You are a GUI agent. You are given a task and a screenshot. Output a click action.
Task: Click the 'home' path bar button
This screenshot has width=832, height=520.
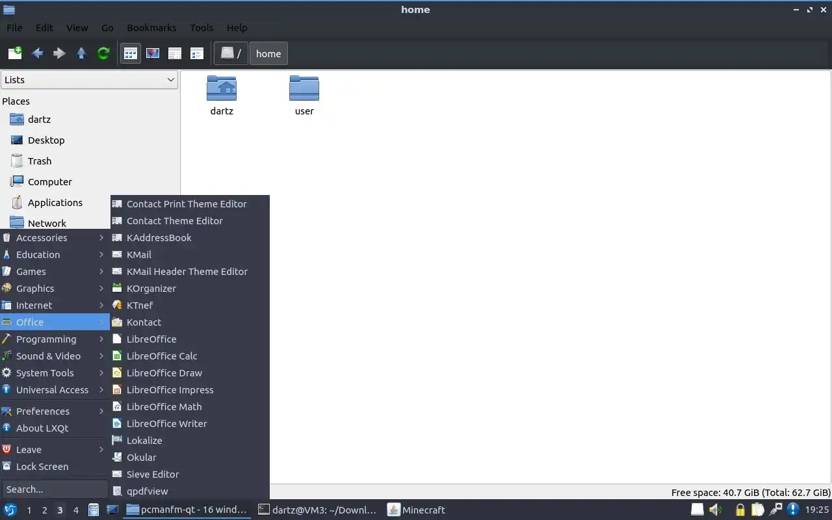[268, 53]
